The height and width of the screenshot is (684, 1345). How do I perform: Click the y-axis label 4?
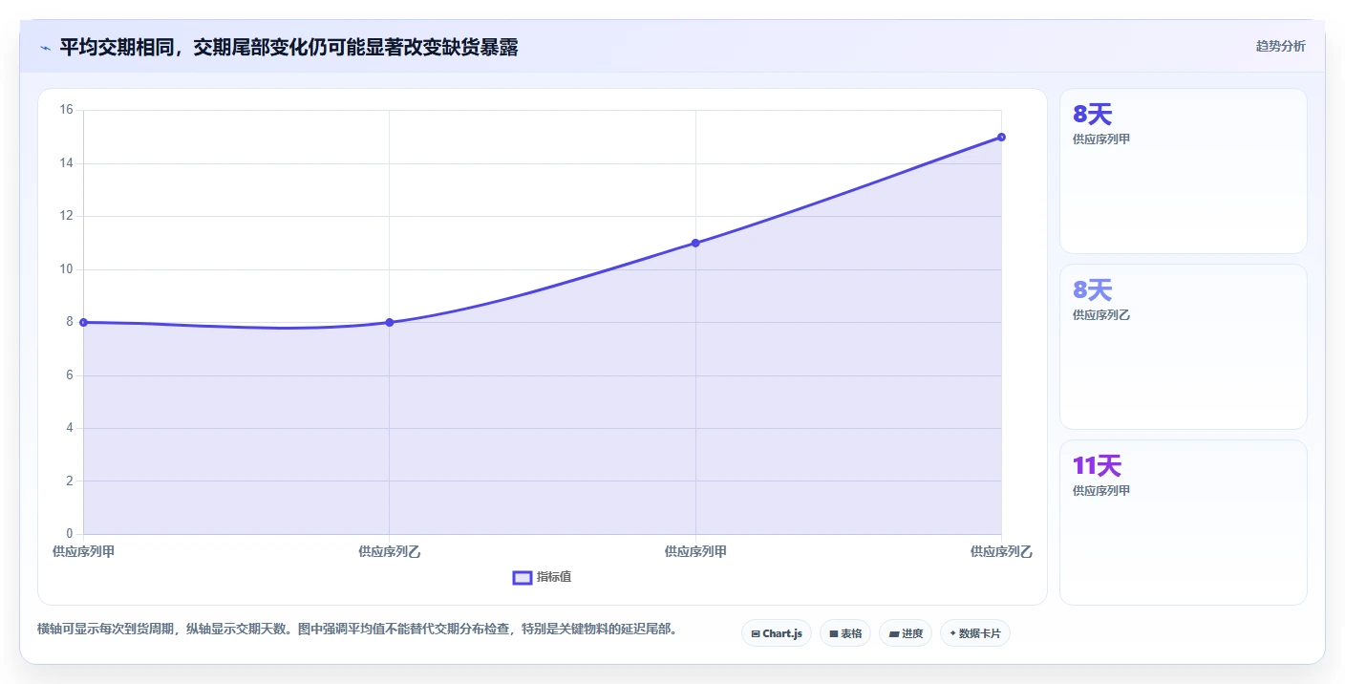[x=69, y=428]
